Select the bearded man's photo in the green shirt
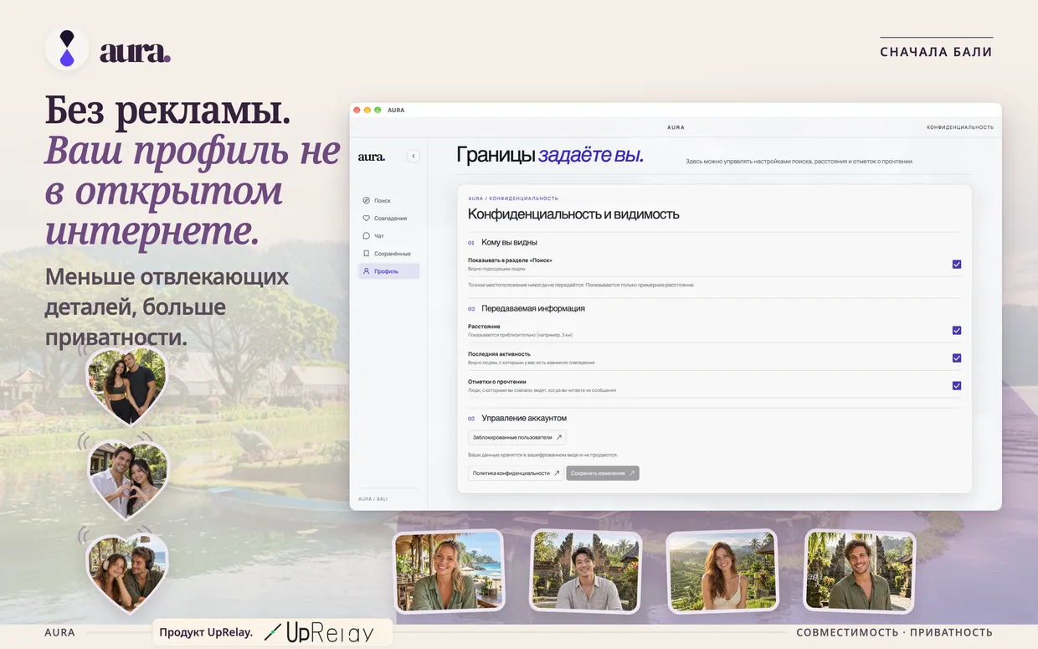Image resolution: width=1038 pixels, height=649 pixels. tap(860, 571)
